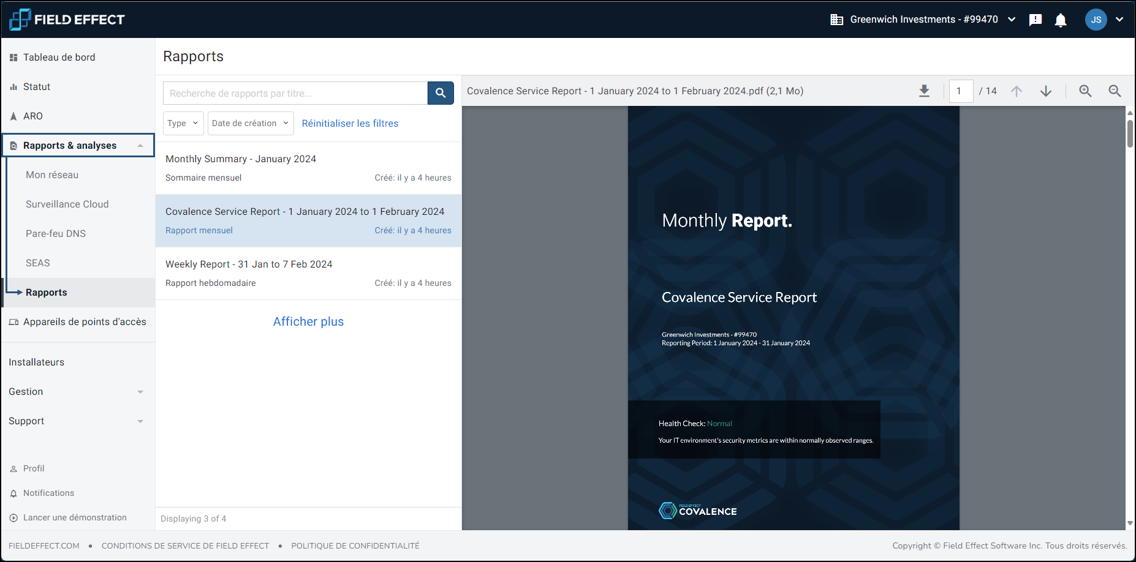Screen dimensions: 1136x562
Task: Go to next PDF page arrow
Action: (x=1046, y=91)
